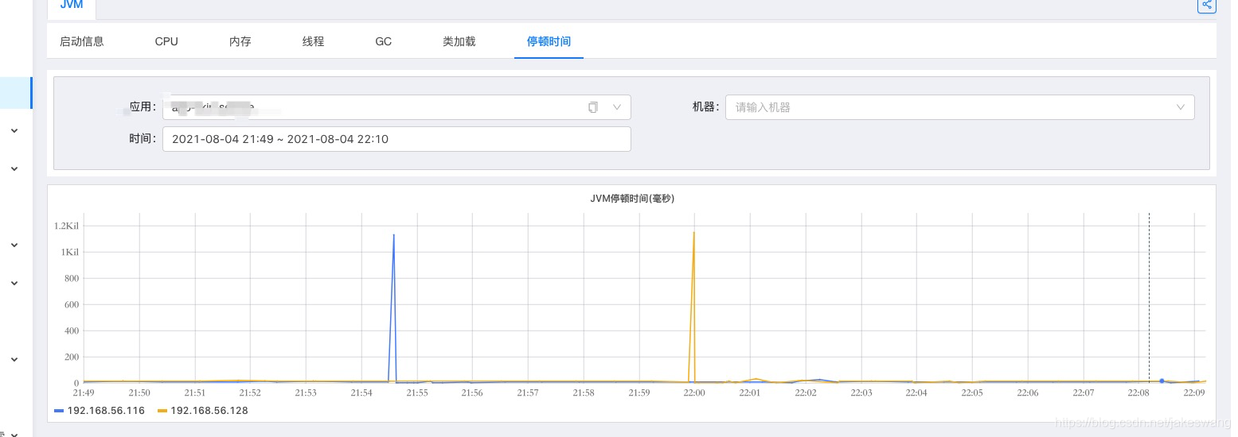Select the JVM tab
The width and height of the screenshot is (1238, 437).
coord(72,6)
